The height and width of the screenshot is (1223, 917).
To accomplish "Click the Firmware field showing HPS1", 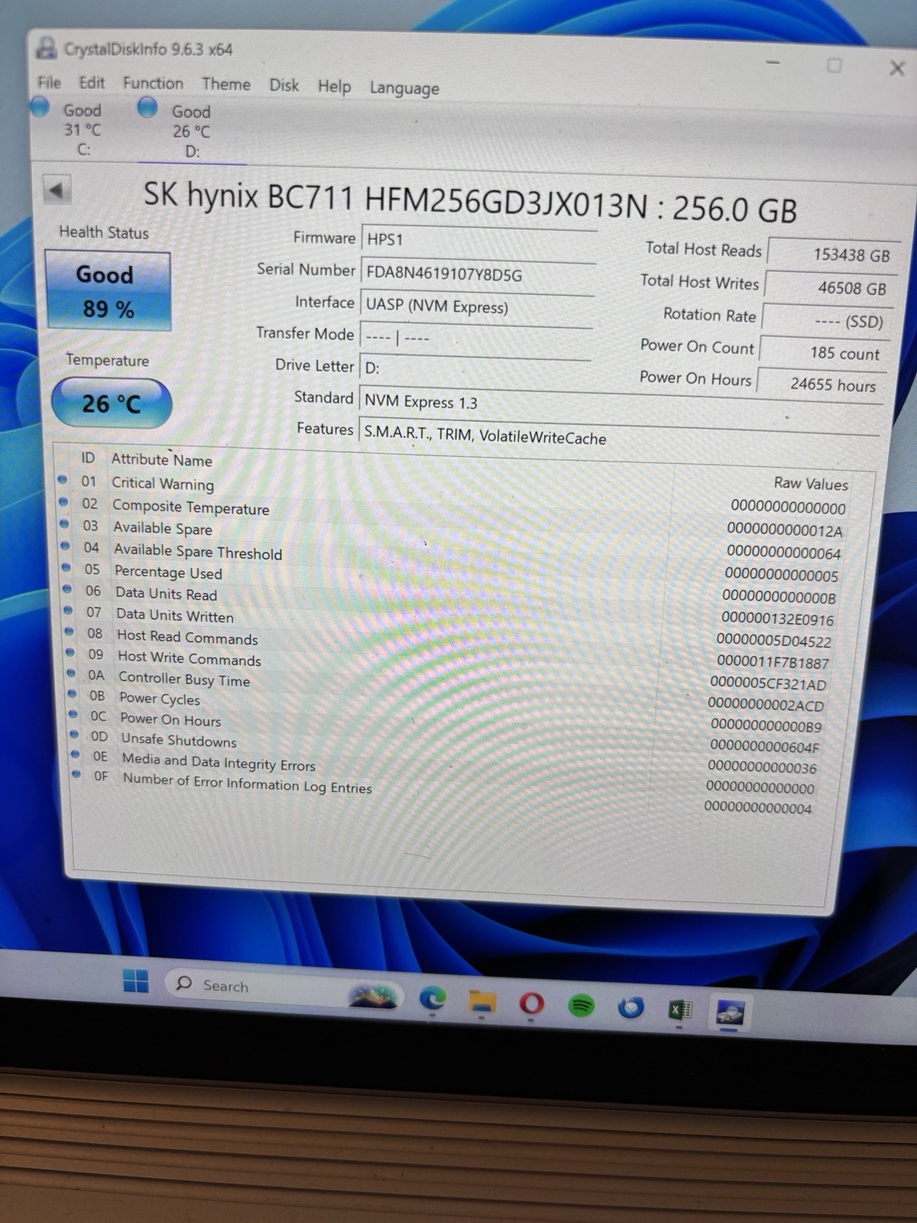I will coord(478,241).
